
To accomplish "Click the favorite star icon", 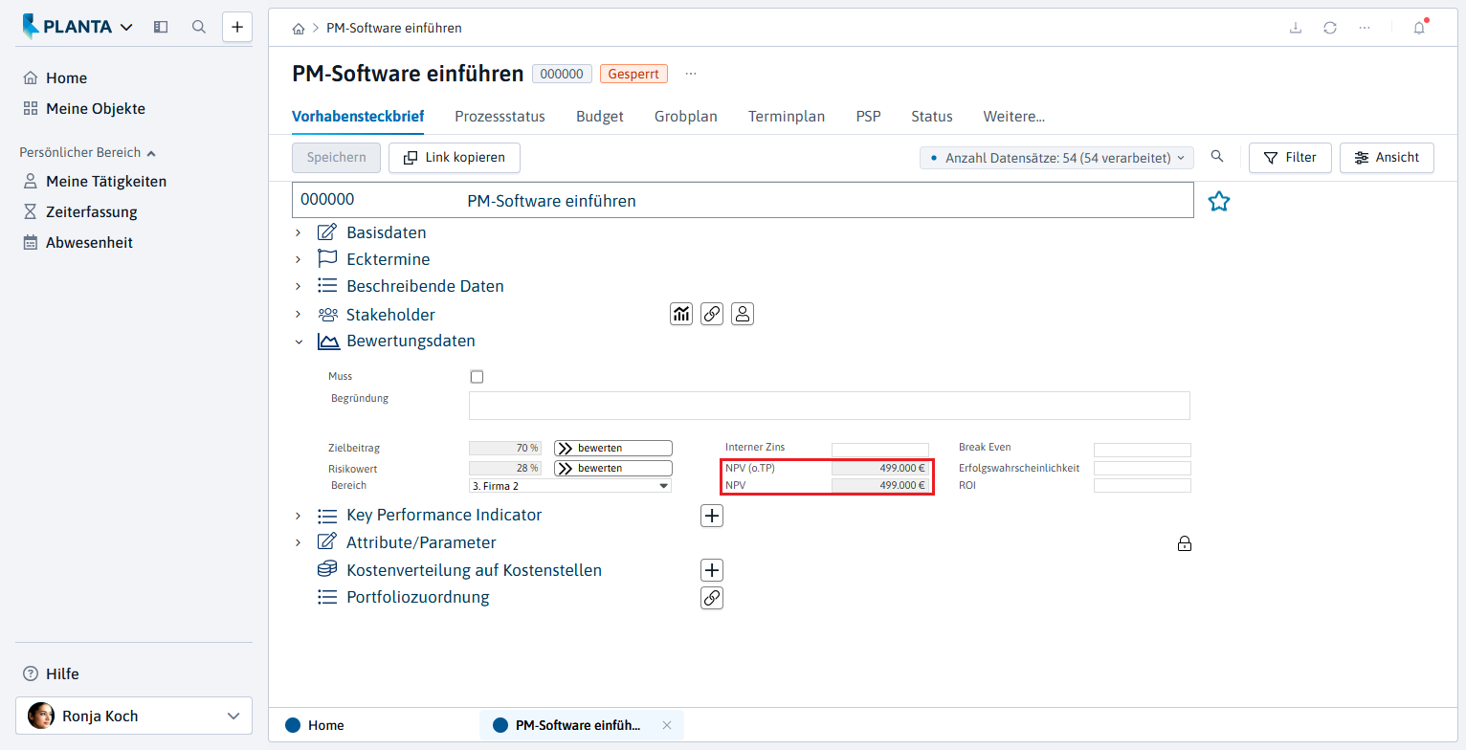I will coord(1218,201).
